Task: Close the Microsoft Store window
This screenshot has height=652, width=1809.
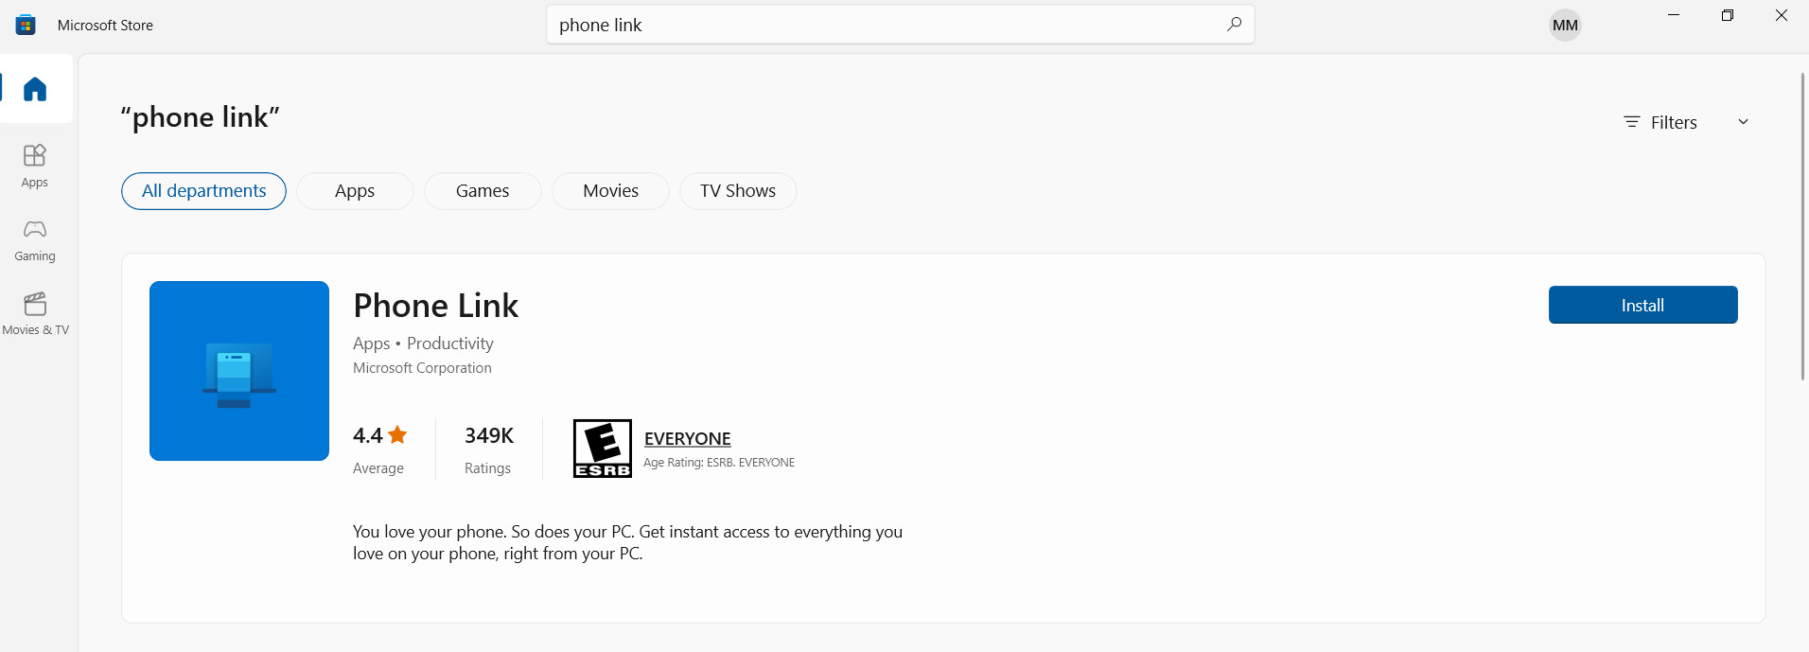Action: (x=1782, y=15)
